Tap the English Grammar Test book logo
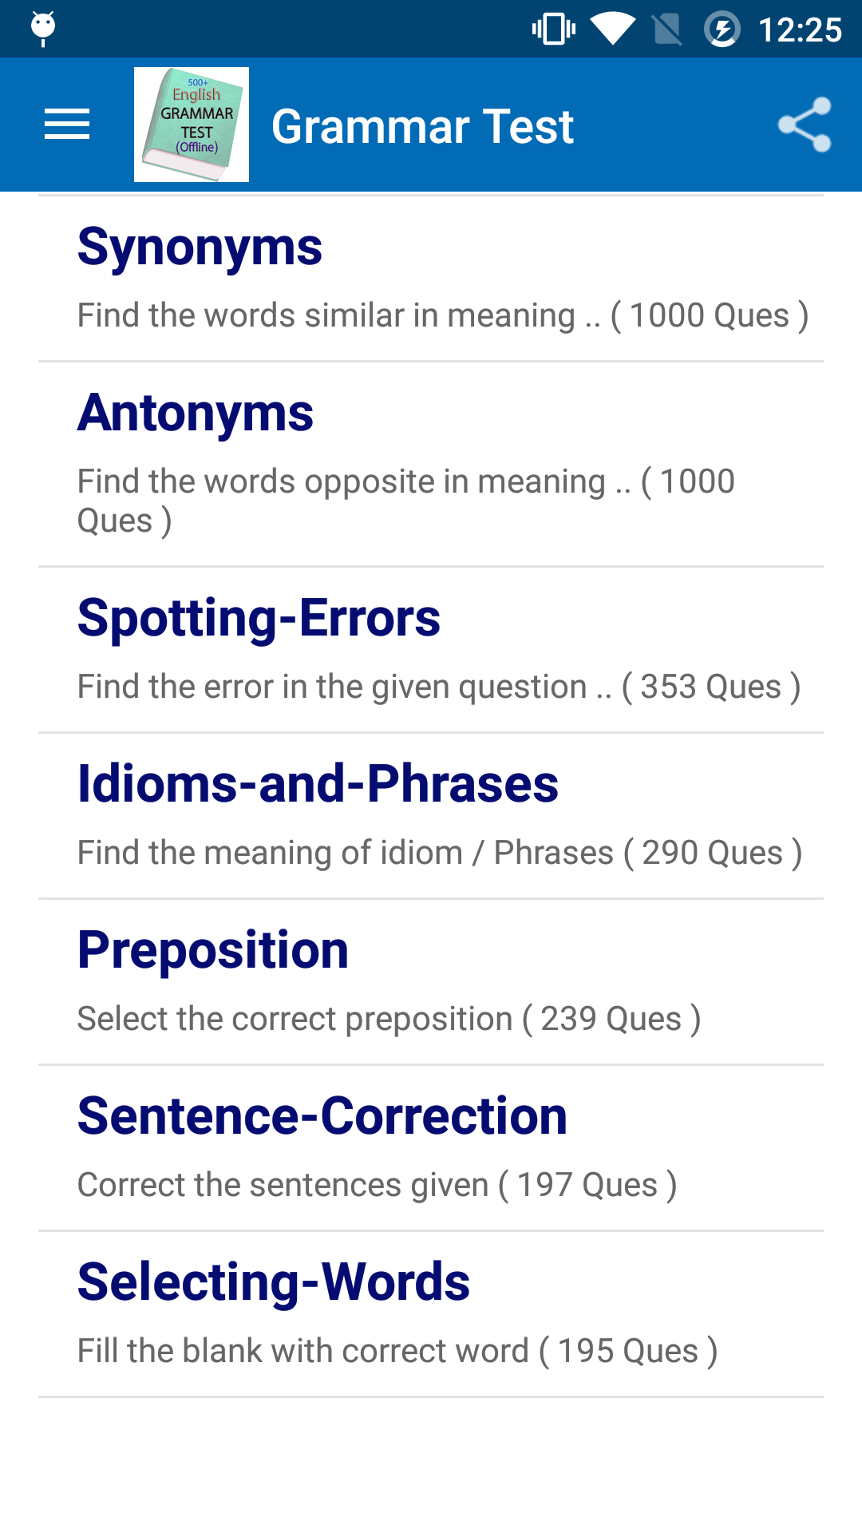The width and height of the screenshot is (862, 1533). 192,125
